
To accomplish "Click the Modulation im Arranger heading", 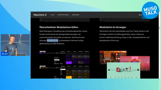I will pyautogui.click(x=113, y=27).
